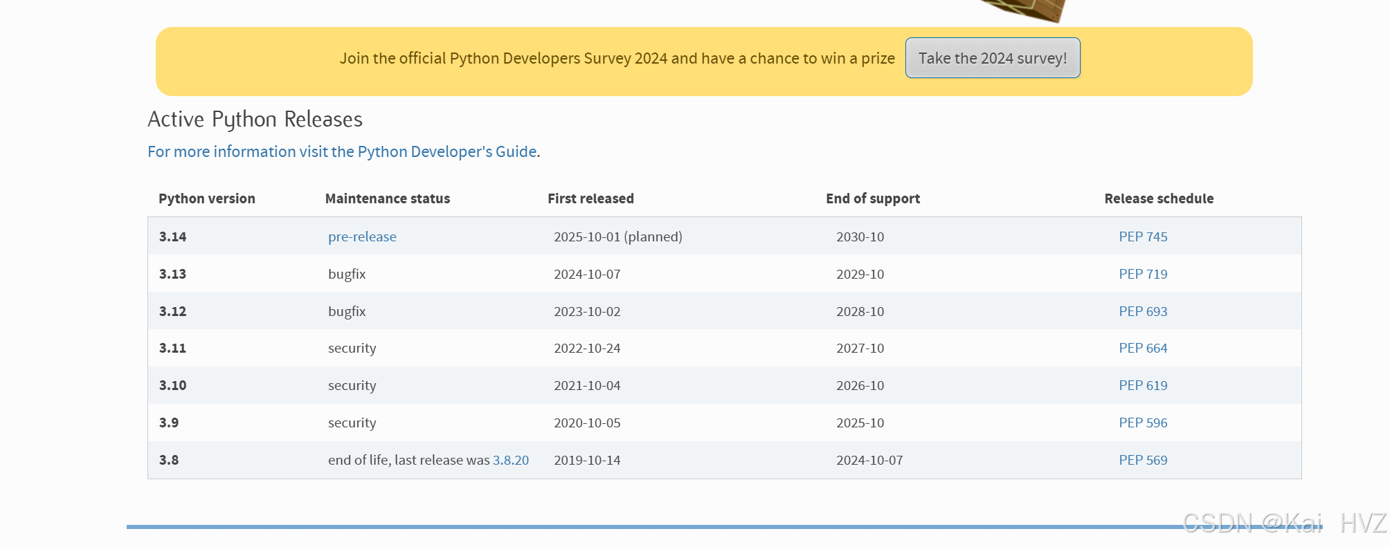Select the 3.9 version cell
Viewport: 1390px width, 547px height.
[169, 423]
